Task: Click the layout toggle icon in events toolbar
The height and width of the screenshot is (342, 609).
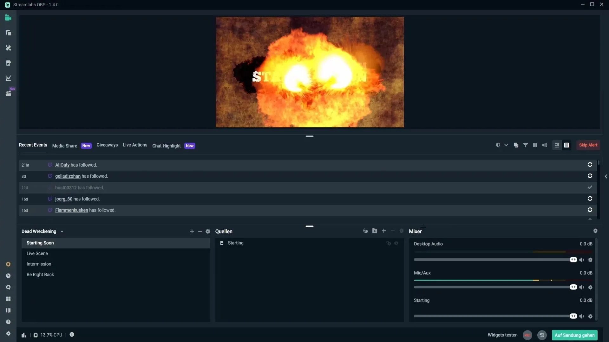Action: pyautogui.click(x=557, y=145)
